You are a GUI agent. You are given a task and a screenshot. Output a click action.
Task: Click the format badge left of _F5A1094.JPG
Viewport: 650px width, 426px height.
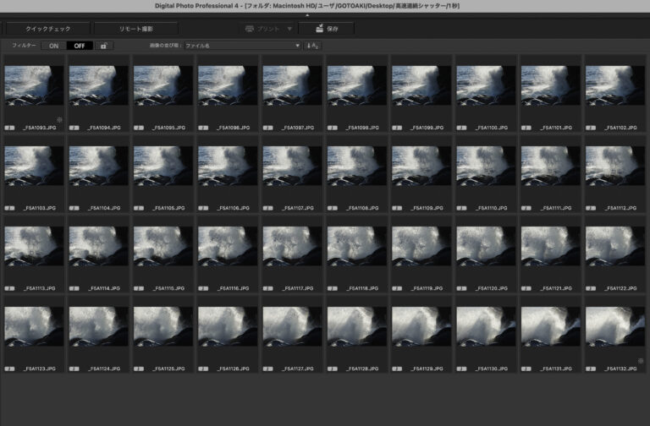pos(74,128)
